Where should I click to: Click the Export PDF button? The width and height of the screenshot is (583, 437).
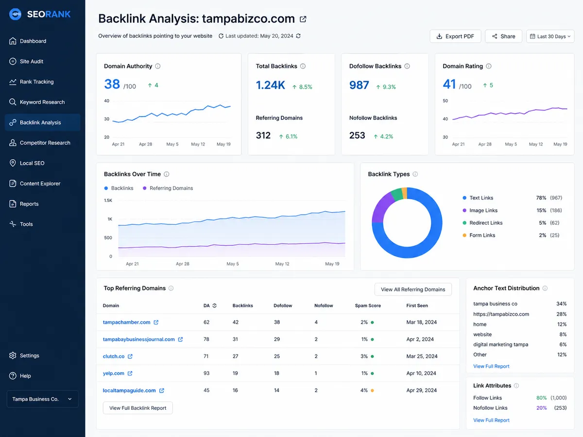coord(455,36)
